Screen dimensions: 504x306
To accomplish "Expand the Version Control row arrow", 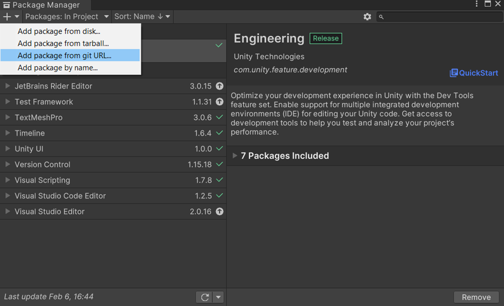I will (8, 164).
